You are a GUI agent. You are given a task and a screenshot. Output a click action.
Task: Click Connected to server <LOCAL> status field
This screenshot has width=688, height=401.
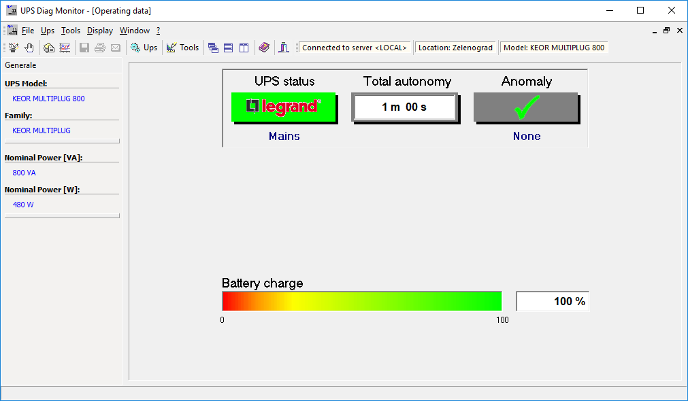355,48
